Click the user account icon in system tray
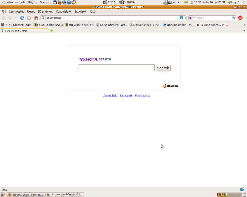This screenshot has width=247, height=197. click(165, 2)
